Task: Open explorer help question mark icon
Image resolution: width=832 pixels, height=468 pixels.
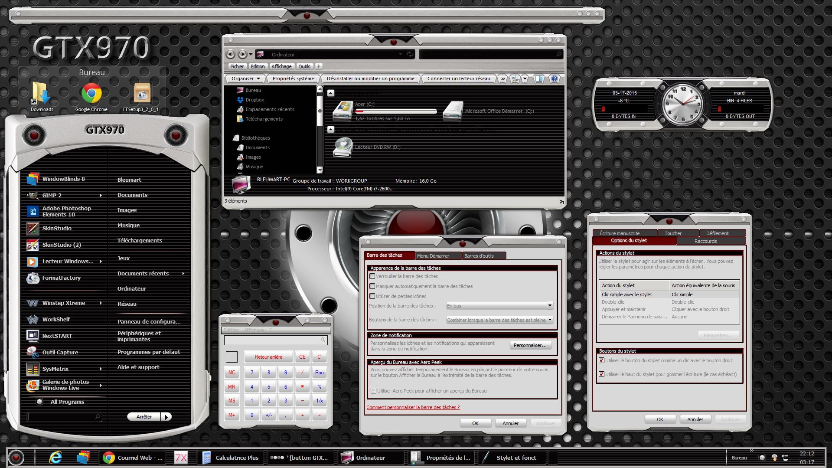Action: tap(554, 79)
